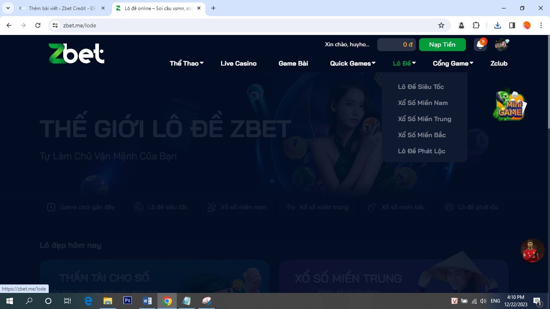Screen dimensions: 550x309
Task: Open Photoshop from the taskbar
Action: coord(127,301)
